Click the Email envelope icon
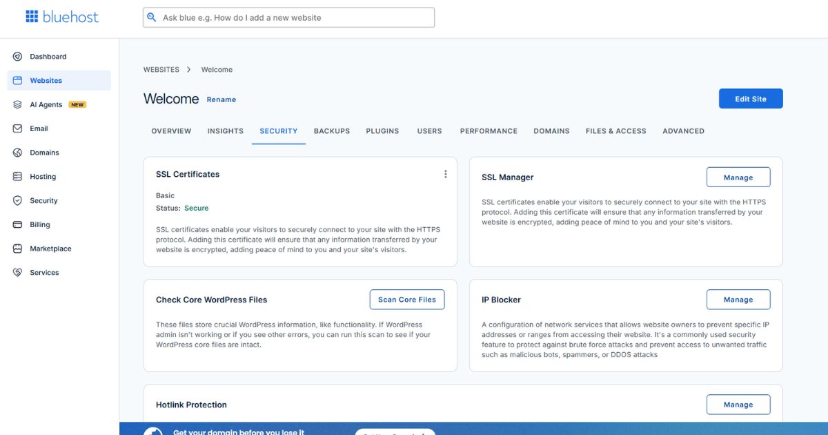 (17, 128)
